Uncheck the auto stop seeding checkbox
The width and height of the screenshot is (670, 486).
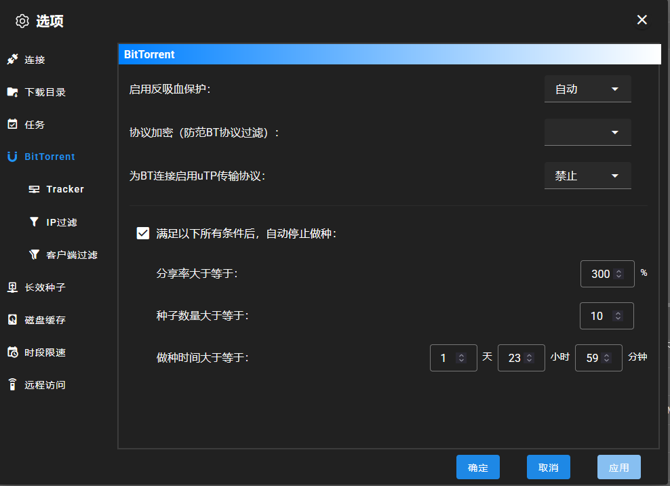[x=143, y=233]
